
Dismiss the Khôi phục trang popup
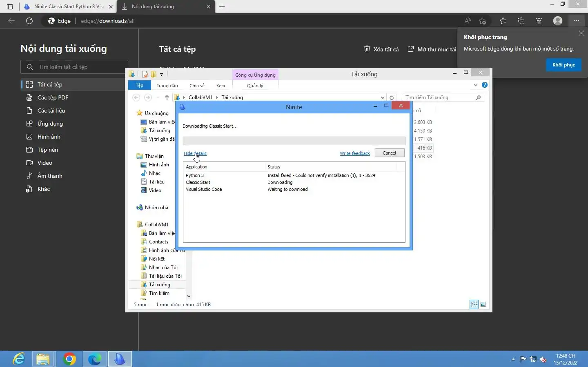(581, 33)
